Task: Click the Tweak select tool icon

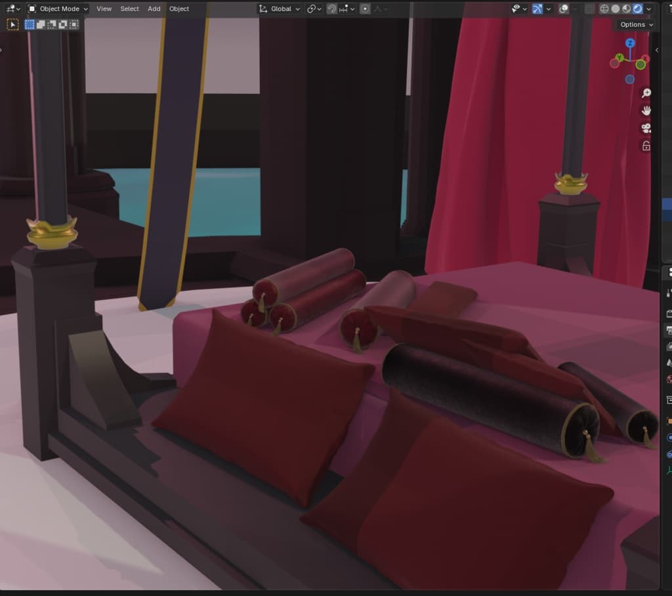Action: coord(13,25)
